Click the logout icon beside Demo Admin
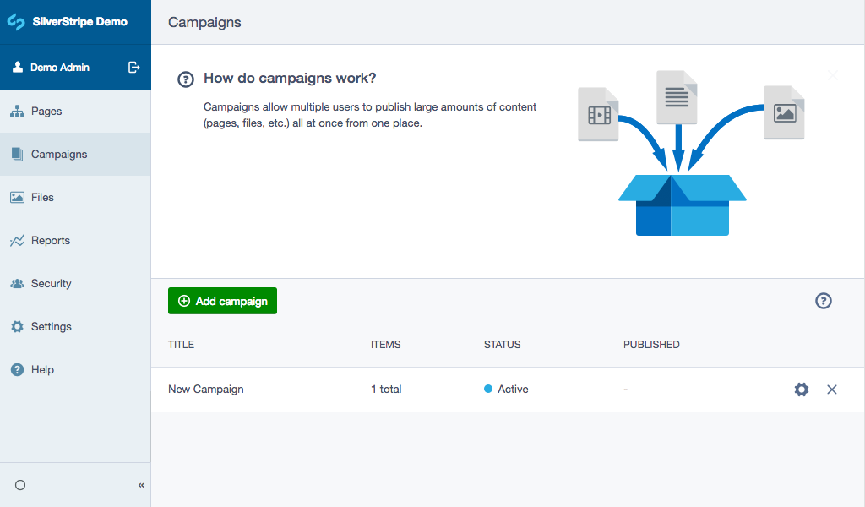Screen dimensions: 865x507 134,68
